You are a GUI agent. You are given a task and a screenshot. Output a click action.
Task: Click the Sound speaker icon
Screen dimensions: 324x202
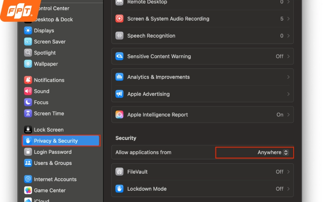pos(28,91)
